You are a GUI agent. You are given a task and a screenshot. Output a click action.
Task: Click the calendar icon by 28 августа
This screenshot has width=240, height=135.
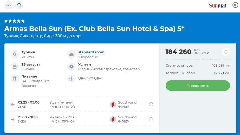tap(15, 67)
